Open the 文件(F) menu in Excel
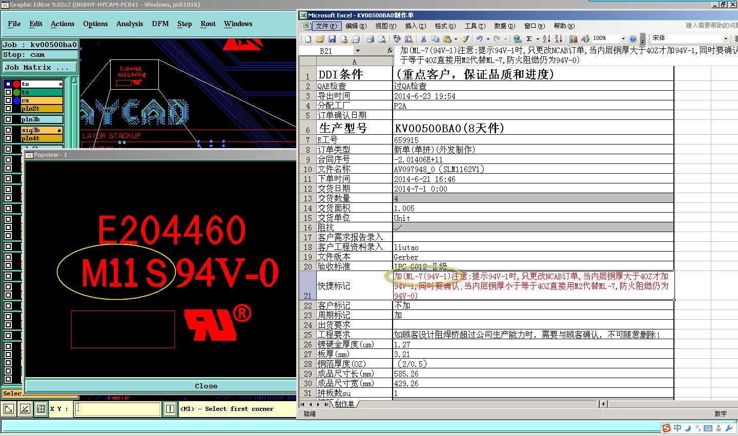 coord(326,26)
